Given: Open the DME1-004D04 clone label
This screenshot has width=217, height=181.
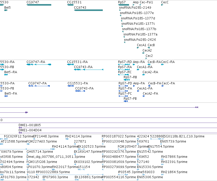Looking at the screenshot, I should click(30, 130).
